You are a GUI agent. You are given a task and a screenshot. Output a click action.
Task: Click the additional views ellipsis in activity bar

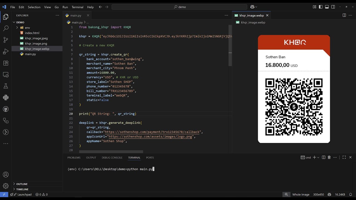pyautogui.click(x=6, y=144)
